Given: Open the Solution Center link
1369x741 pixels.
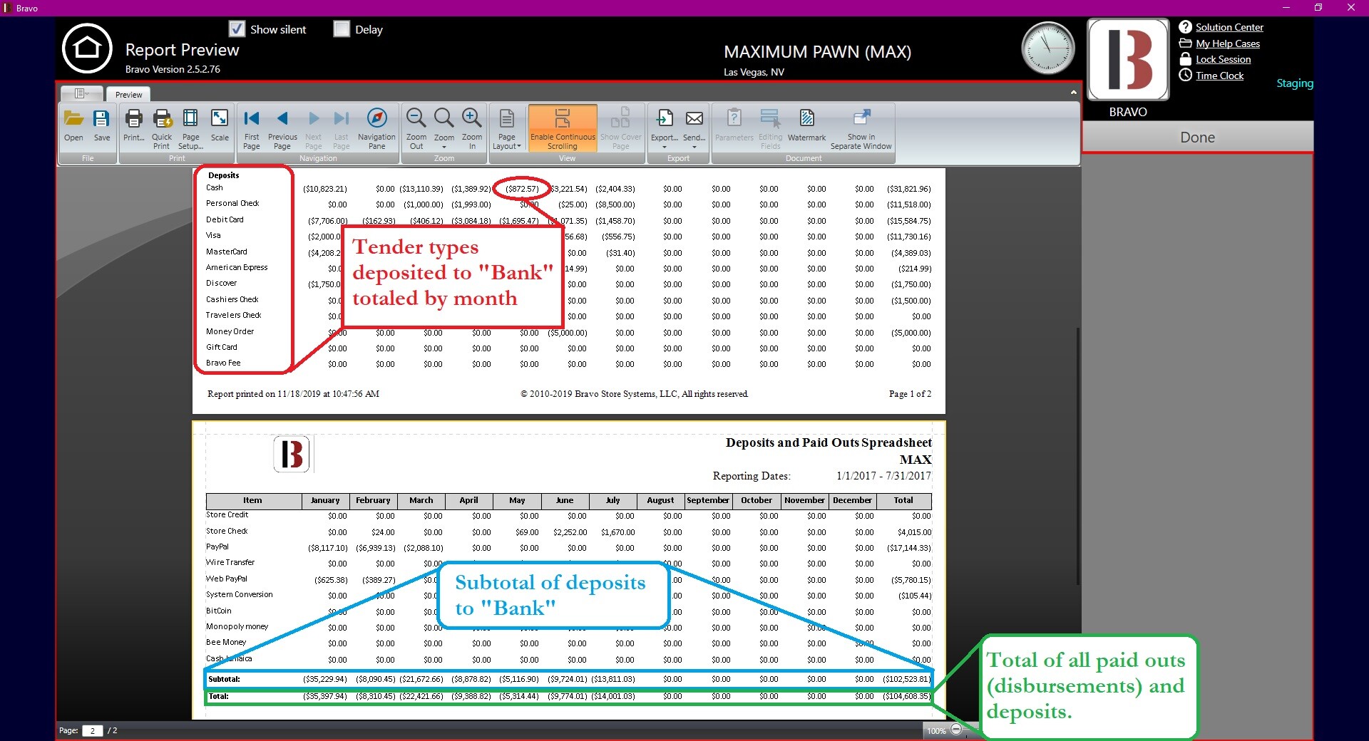Looking at the screenshot, I should pyautogui.click(x=1229, y=27).
